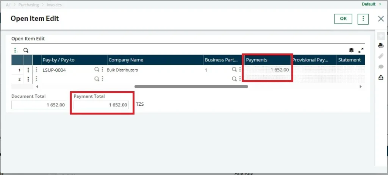Open grid options three-dot menu

click(x=15, y=50)
